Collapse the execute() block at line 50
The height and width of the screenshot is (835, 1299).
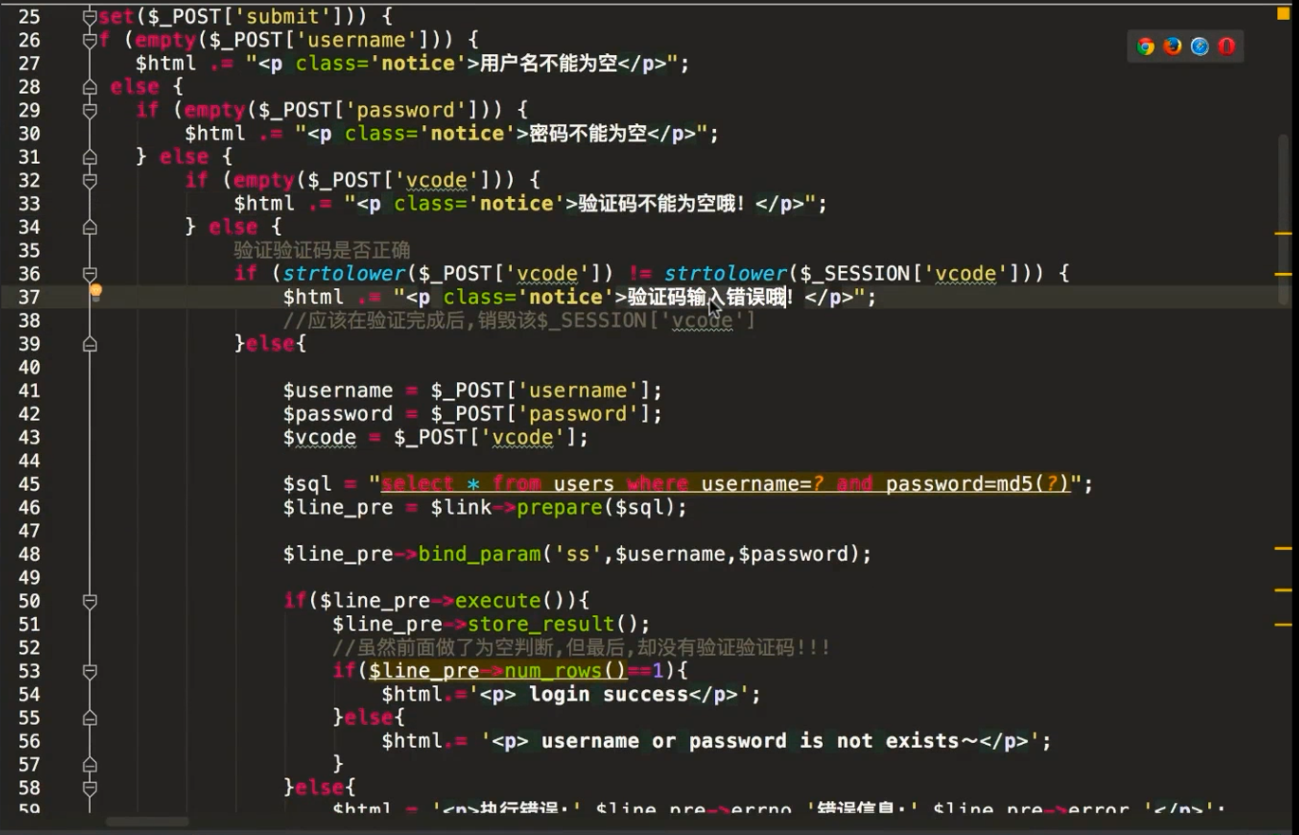click(x=90, y=601)
